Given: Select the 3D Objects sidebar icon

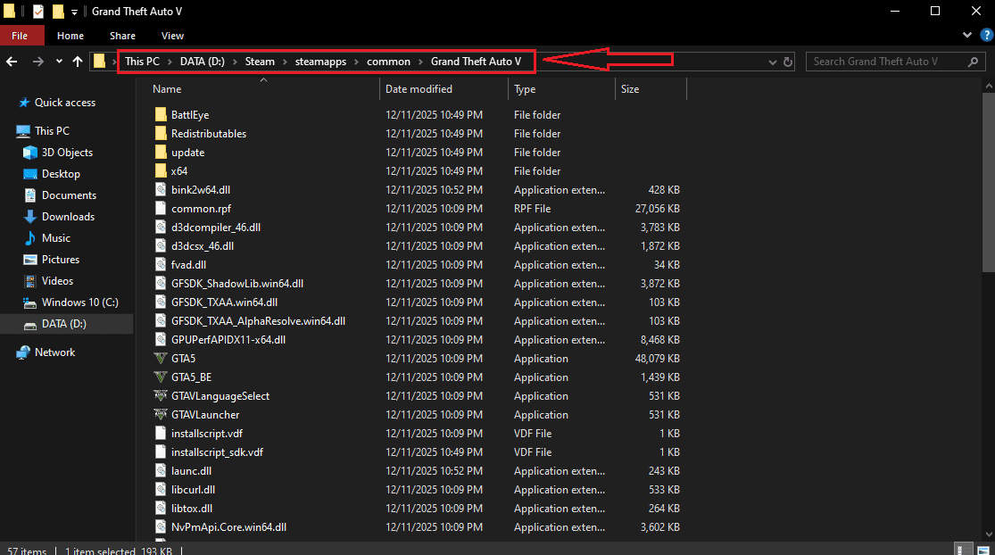Looking at the screenshot, I should pyautogui.click(x=30, y=153).
